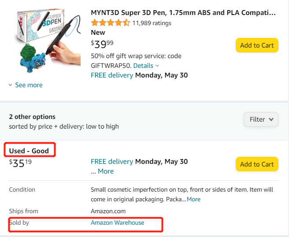289x237 pixels.
Task: Select the Used - Good condition heading
Action: click(29, 151)
